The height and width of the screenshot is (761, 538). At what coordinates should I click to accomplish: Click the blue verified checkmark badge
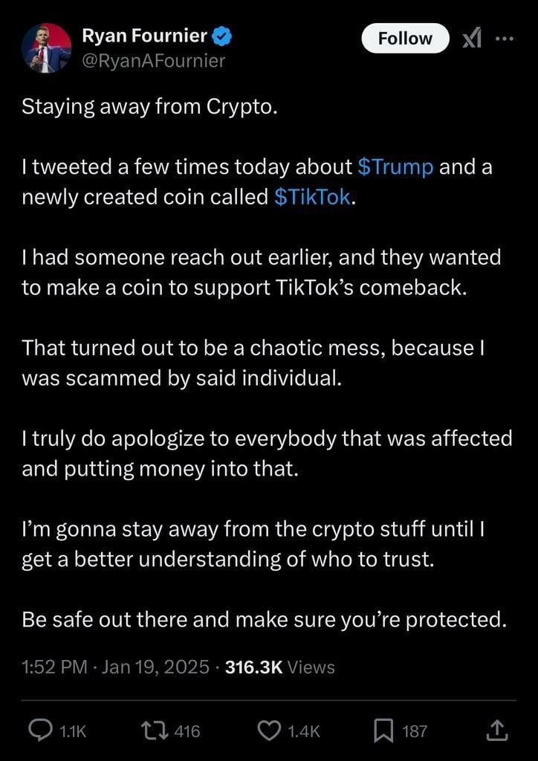(x=222, y=36)
